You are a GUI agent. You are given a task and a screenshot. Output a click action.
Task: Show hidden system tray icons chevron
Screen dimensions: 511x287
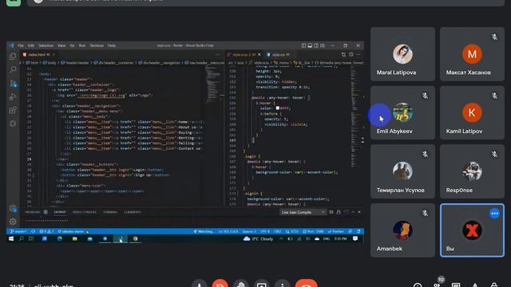click(x=281, y=239)
